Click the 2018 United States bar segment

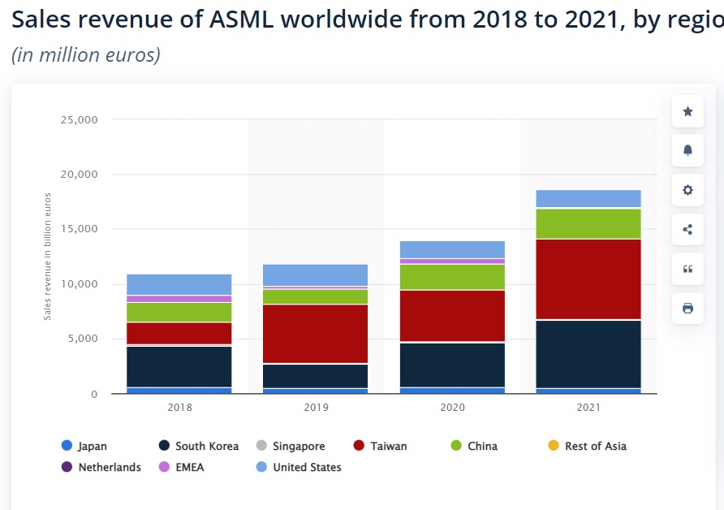click(x=179, y=284)
